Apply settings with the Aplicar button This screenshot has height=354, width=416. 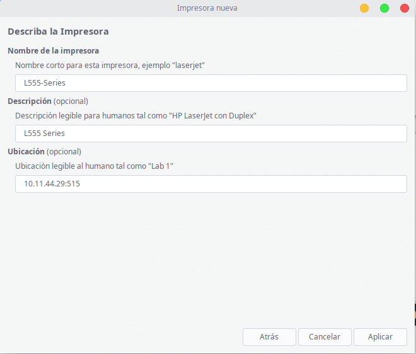(x=380, y=337)
